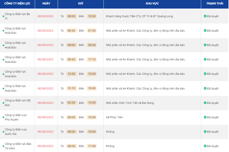Click the 10:00 end time badge
229x152 pixels.
pos(92,132)
